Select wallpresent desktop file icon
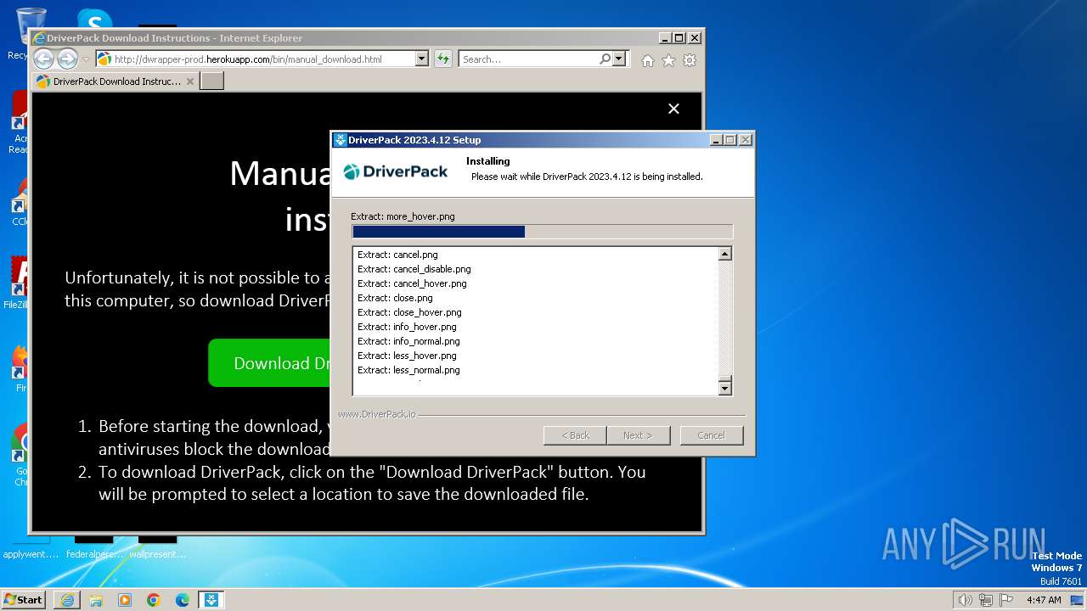This screenshot has width=1087, height=611. (158, 547)
